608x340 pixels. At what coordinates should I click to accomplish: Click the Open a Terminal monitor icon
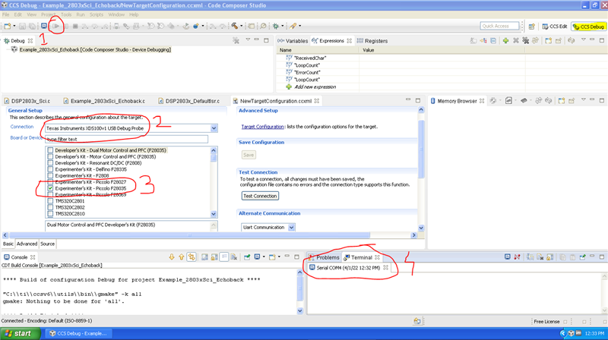(x=507, y=257)
